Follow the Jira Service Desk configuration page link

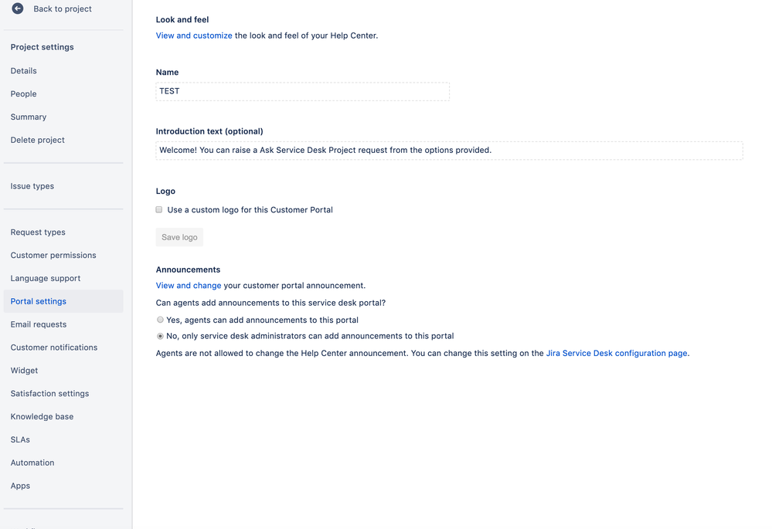point(615,353)
